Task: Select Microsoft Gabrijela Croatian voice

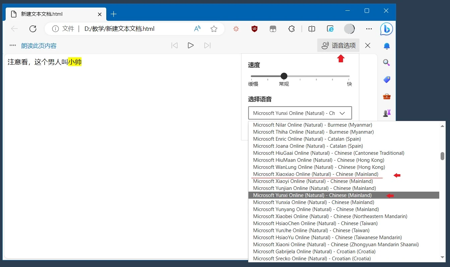Action: pyautogui.click(x=344, y=252)
